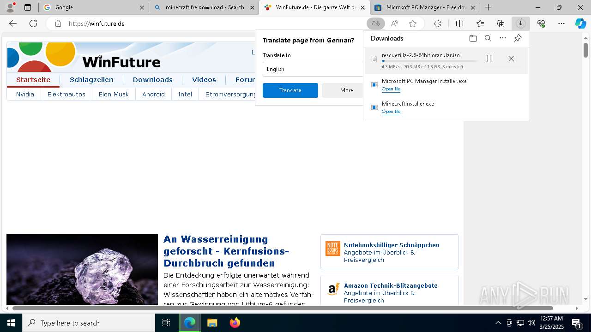The height and width of the screenshot is (332, 591).
Task: Open Browser essentials icon
Action: 541,24
